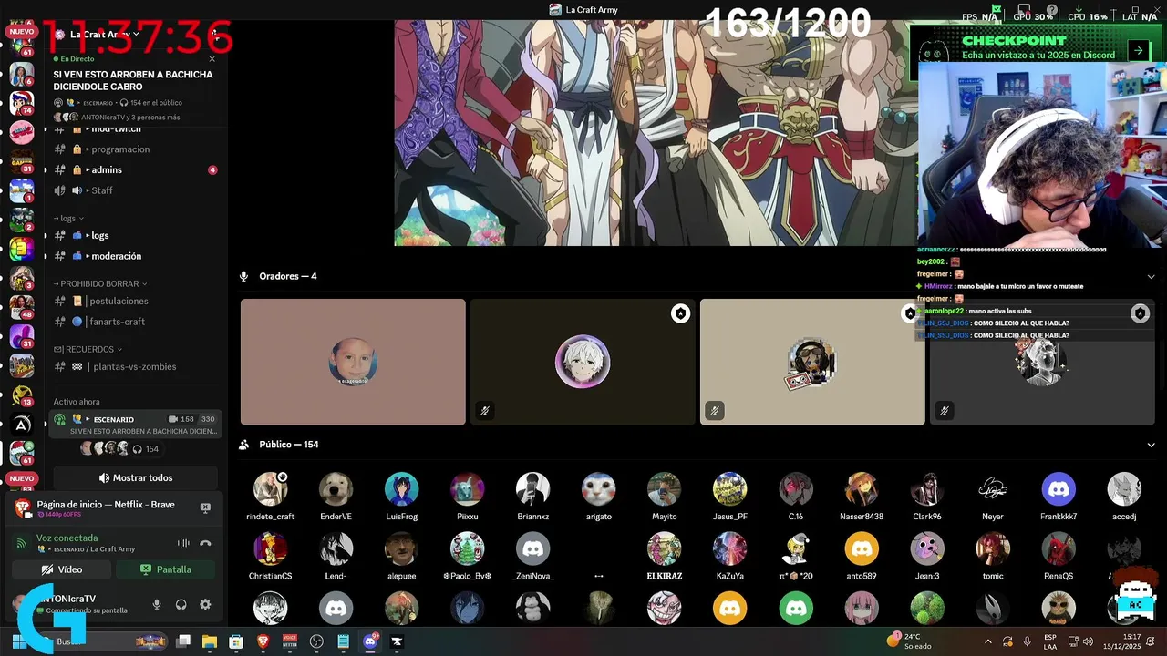Stop screen streaming next to Página de inicio
The height and width of the screenshot is (656, 1167).
tap(205, 507)
